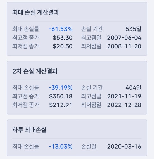Select the 2007-06-04 peak date

124,38
